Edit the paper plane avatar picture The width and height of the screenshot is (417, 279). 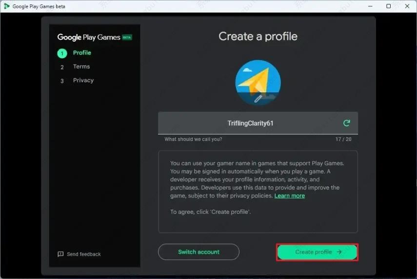[258, 83]
